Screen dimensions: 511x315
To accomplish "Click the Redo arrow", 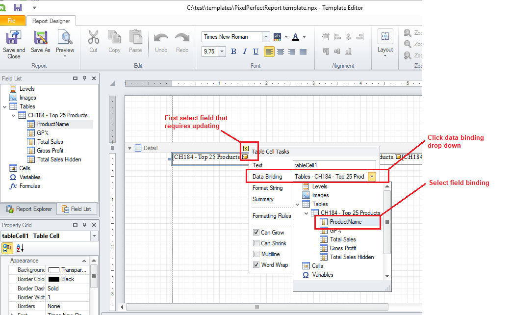I will pyautogui.click(x=182, y=38).
